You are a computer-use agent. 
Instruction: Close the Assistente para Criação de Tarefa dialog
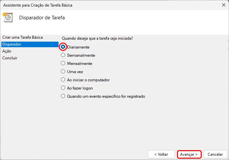point(224,5)
